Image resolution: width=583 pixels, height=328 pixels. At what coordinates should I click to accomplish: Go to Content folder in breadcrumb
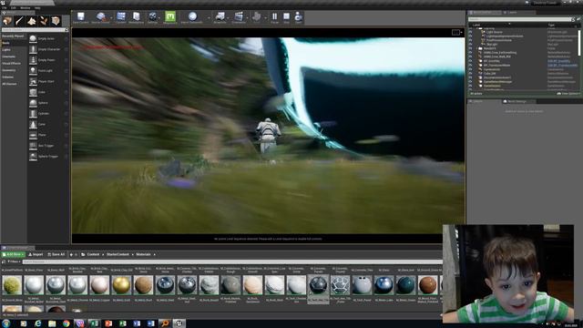click(x=93, y=254)
